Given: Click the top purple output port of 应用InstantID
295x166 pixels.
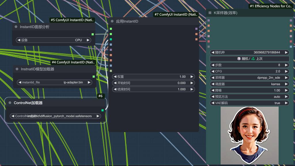Looking at the screenshot, I should tap(196, 29).
